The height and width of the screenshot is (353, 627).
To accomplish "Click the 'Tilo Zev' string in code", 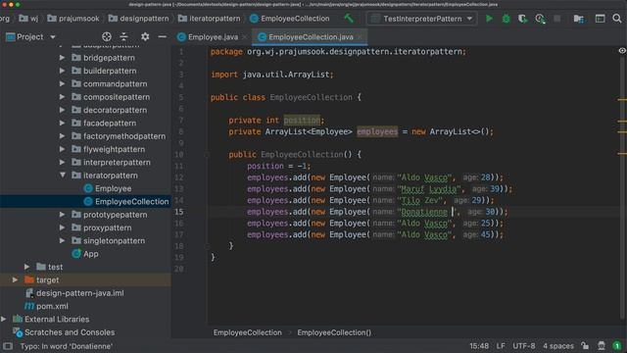I will tap(420, 200).
